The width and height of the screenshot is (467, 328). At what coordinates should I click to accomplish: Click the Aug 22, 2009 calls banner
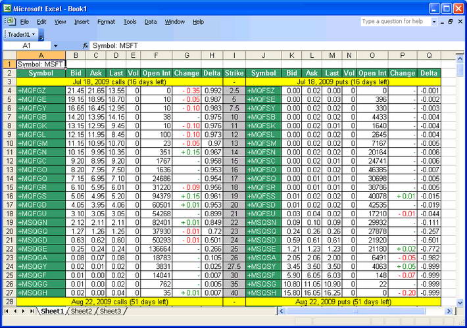(120, 302)
